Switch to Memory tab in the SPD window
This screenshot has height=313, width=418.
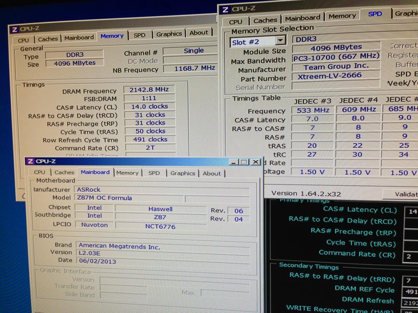pos(342,16)
